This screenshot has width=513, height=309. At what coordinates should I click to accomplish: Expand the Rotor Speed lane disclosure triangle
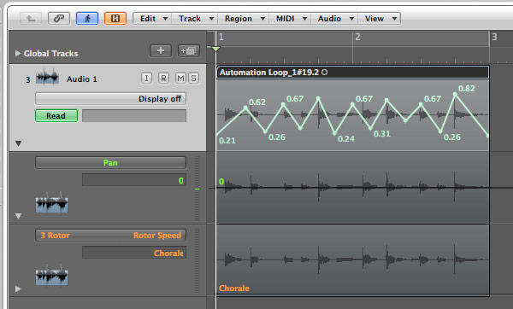coord(18,289)
